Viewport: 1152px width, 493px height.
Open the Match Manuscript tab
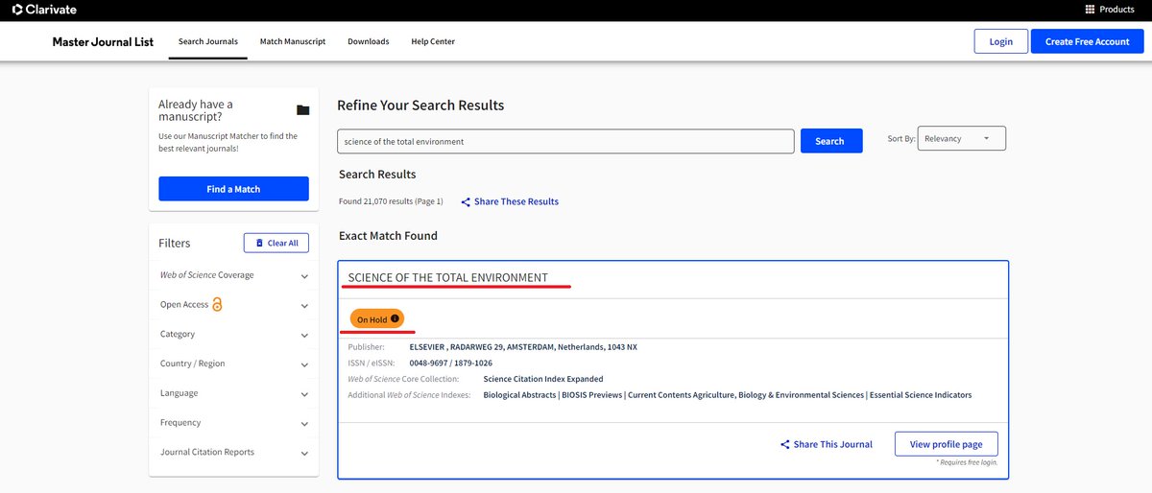point(293,42)
